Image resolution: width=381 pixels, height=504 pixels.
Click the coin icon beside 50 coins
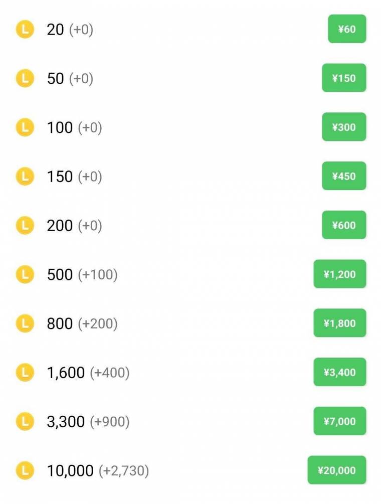coord(25,79)
